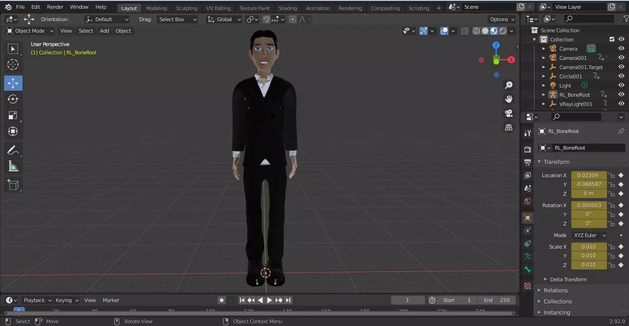Image resolution: width=629 pixels, height=326 pixels.
Task: Add new workspace with plus button
Action: click(439, 8)
